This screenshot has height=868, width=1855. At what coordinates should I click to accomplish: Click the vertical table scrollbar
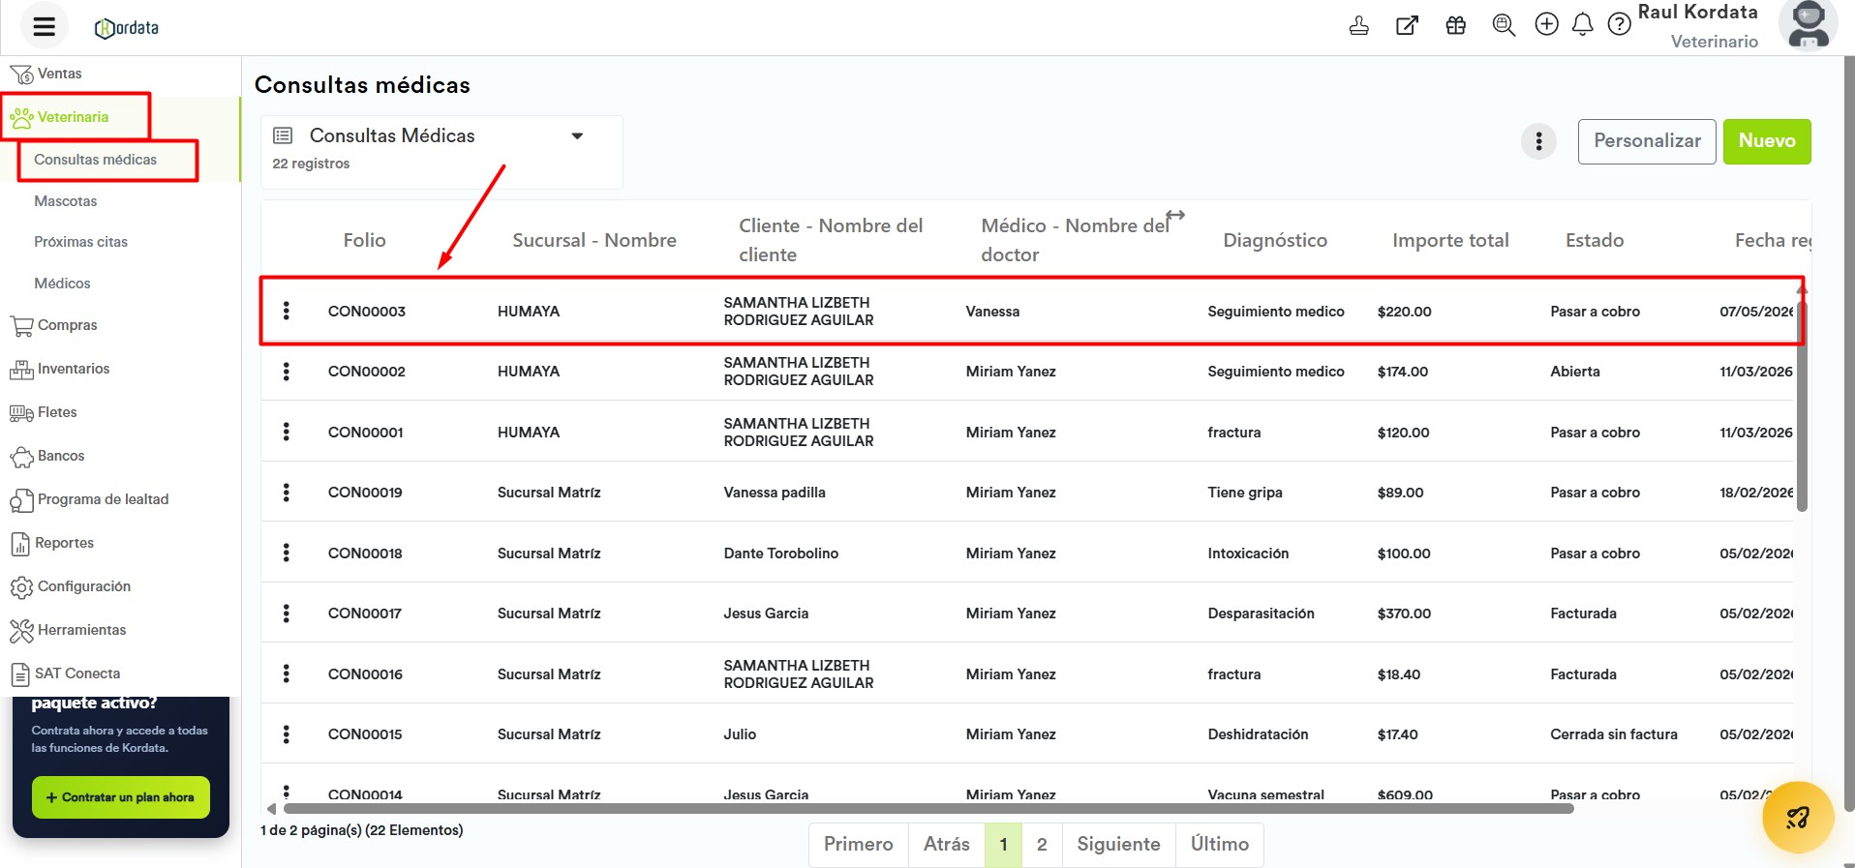1802,404
